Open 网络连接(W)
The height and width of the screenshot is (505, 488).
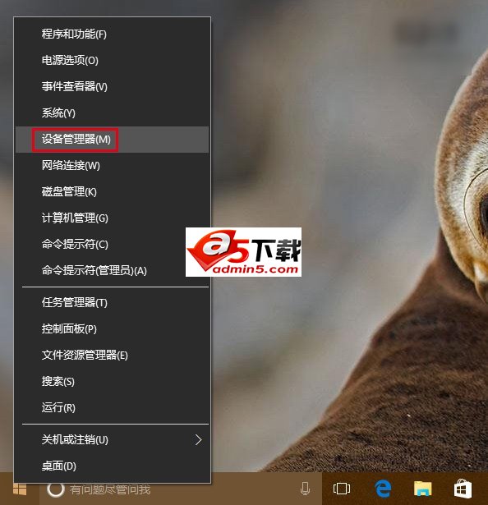point(113,166)
